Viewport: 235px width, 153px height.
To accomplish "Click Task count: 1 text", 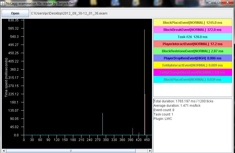I will pyautogui.click(x=163, y=114).
